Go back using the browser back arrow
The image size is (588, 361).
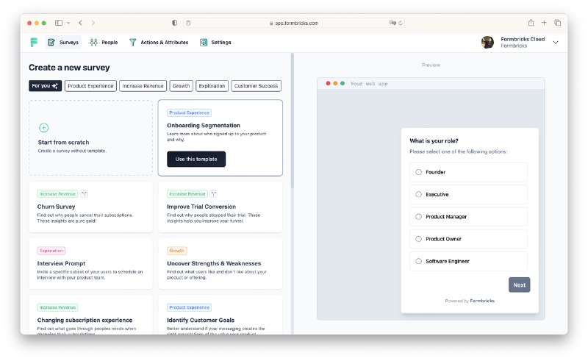point(80,23)
